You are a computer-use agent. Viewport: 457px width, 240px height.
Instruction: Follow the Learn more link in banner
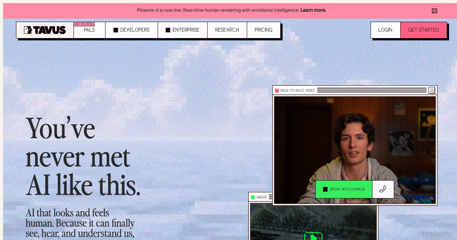[313, 10]
